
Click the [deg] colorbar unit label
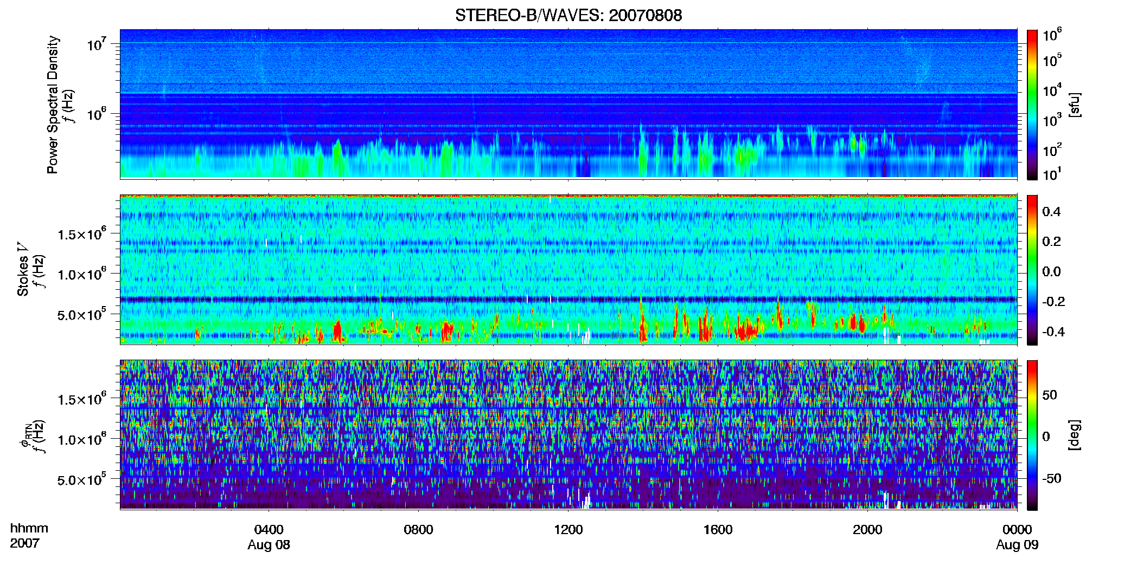(1075, 435)
